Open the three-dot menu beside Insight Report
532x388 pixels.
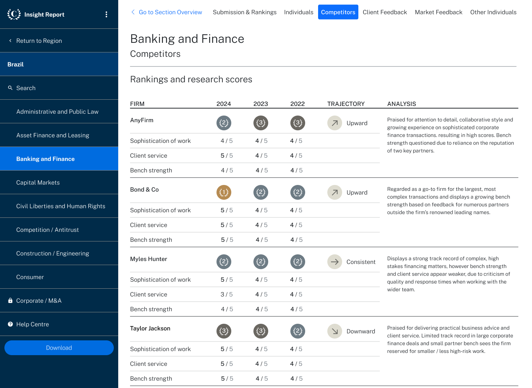[x=106, y=14]
